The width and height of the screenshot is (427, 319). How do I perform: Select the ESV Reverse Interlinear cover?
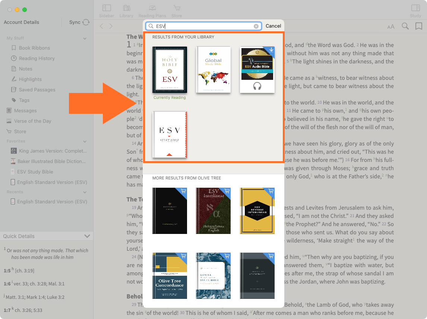(x=257, y=211)
